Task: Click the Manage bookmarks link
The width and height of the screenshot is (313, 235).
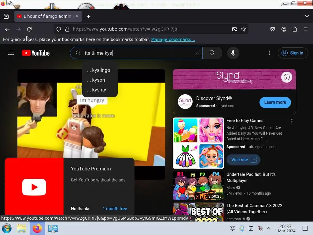Action: [173, 39]
